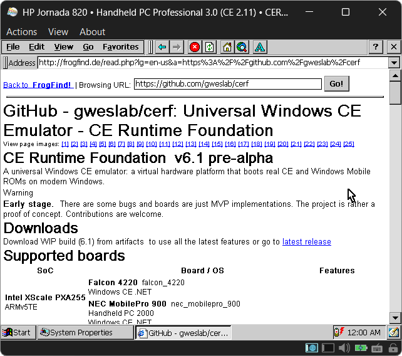Open the Search globe icon
The height and width of the screenshot is (356, 402).
click(242, 47)
